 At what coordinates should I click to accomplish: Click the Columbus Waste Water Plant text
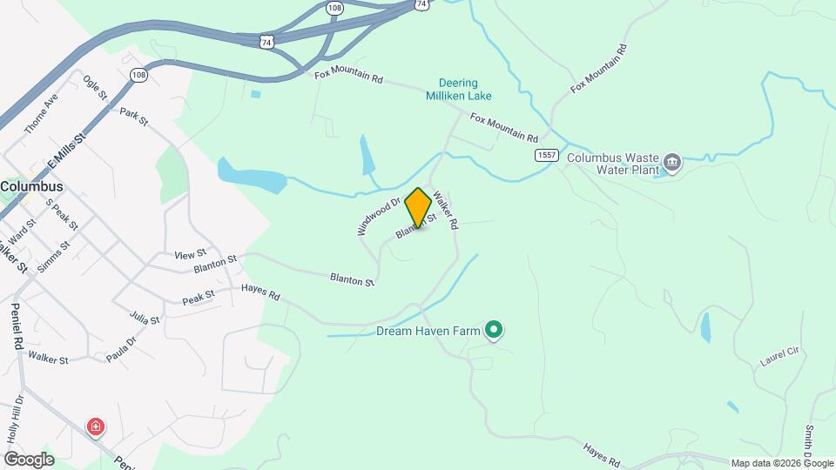coord(613,164)
